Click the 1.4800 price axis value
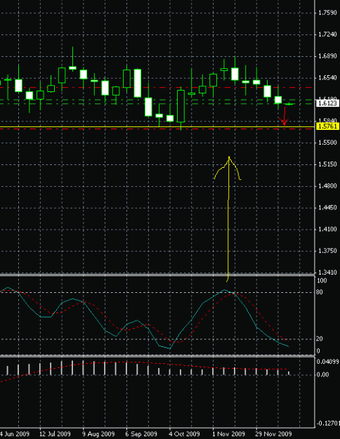The width and height of the screenshot is (340, 439). (327, 185)
